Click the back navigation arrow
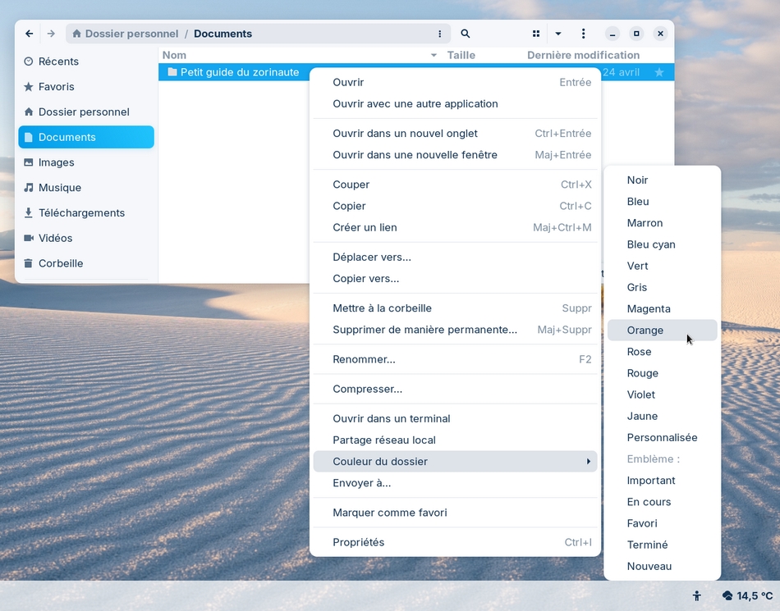 click(x=30, y=34)
